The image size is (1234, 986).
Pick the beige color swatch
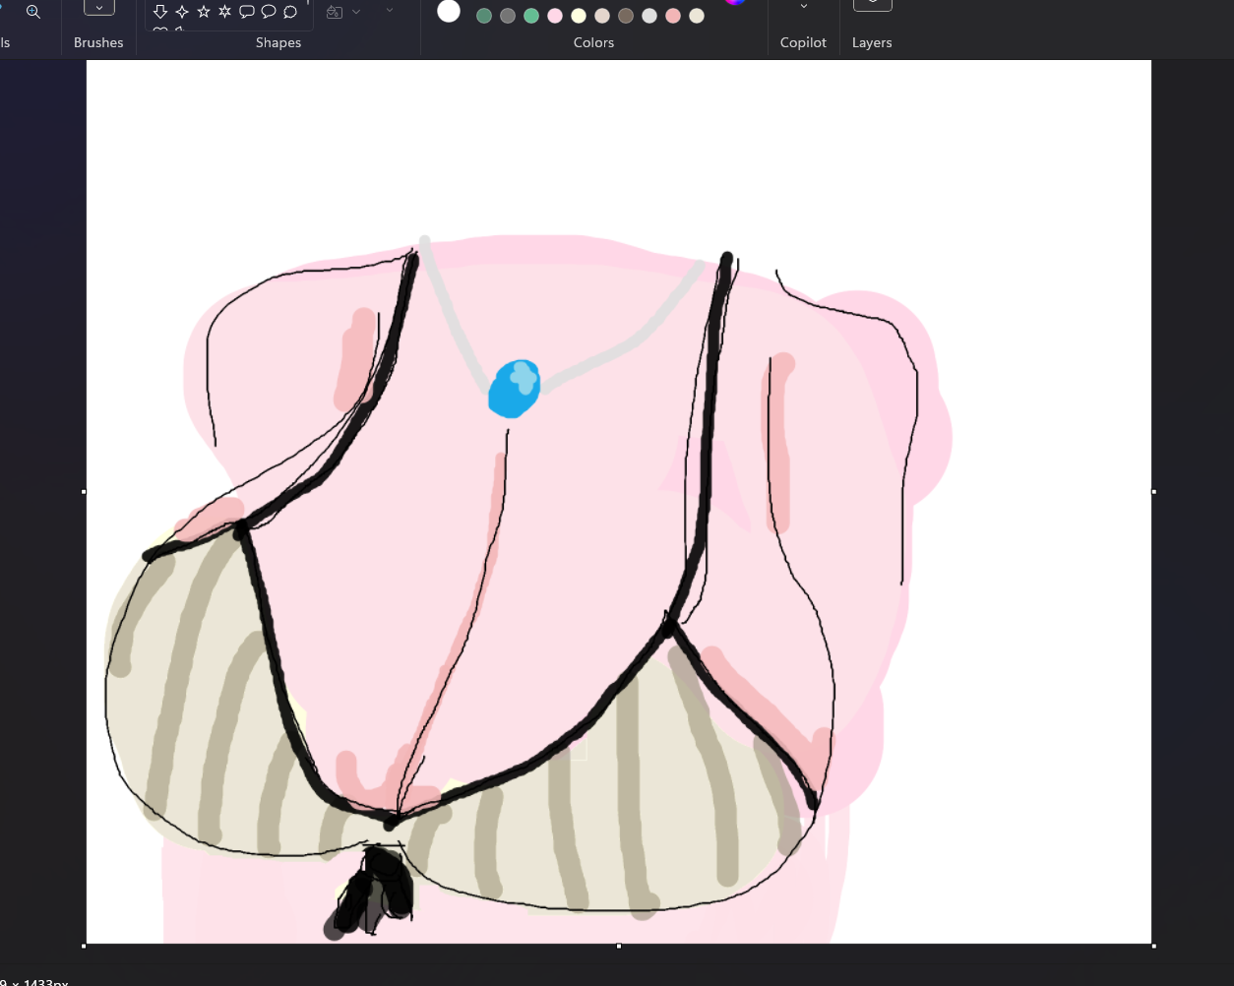click(x=602, y=16)
